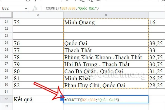165x110 pixels.
Task: Click the Thạch Thất cell in row 25
Action: 106,50
